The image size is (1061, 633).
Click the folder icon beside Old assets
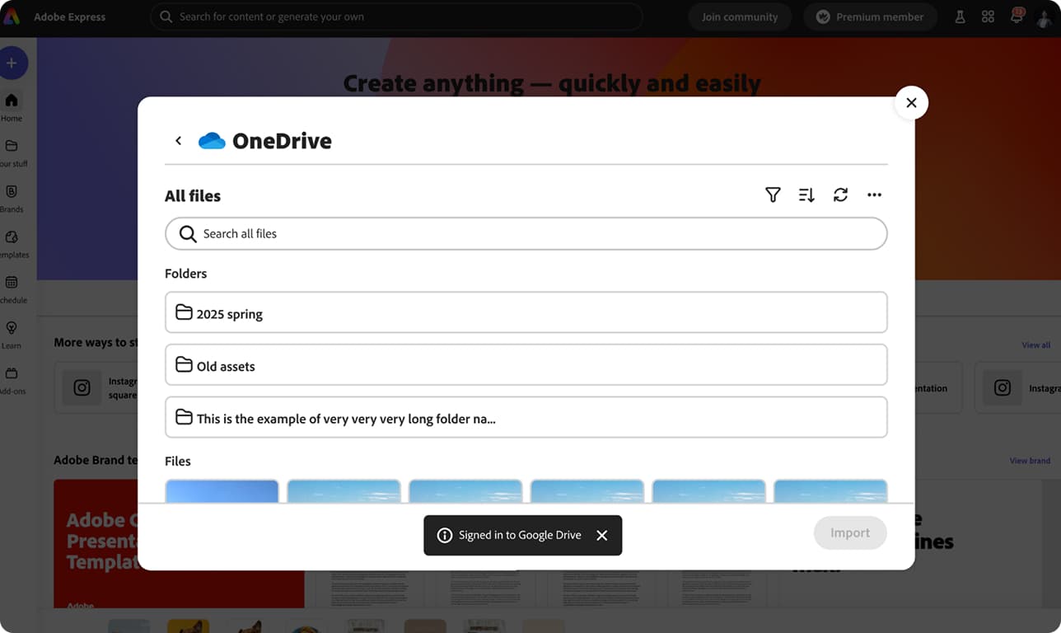coord(184,365)
